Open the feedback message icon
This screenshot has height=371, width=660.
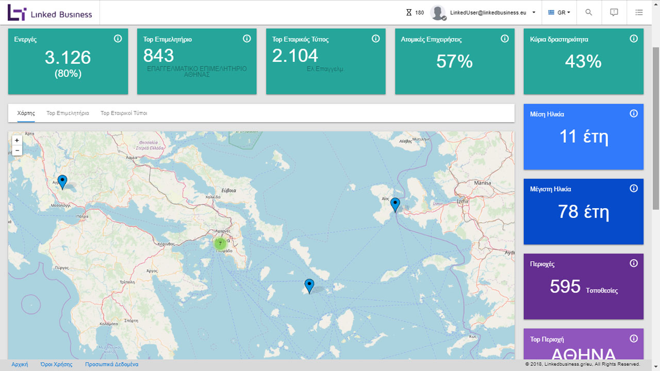coord(614,12)
